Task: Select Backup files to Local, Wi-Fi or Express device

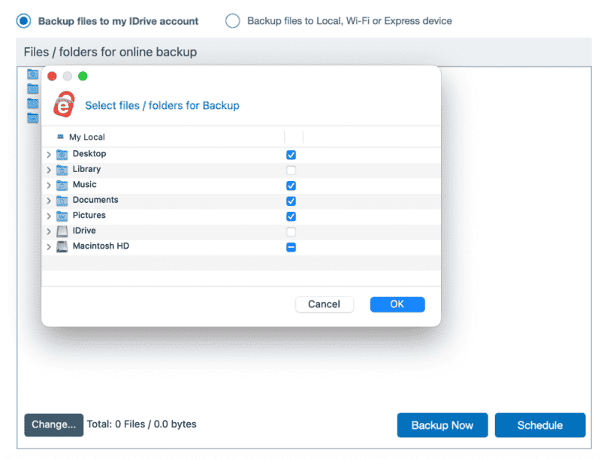Action: 233,21
